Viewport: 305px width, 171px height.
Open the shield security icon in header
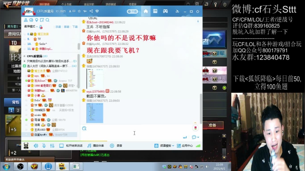tap(97, 11)
